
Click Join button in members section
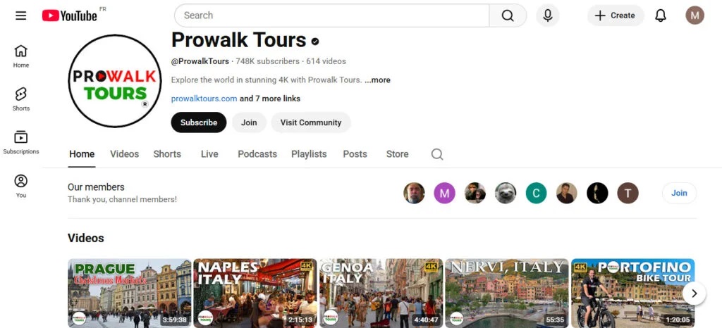coord(679,193)
